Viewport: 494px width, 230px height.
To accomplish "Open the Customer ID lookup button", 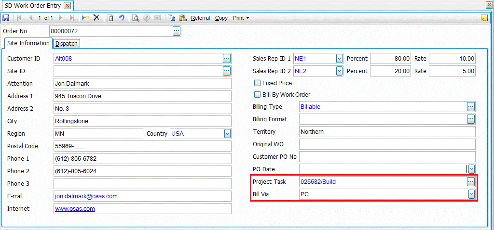I will 227,59.
